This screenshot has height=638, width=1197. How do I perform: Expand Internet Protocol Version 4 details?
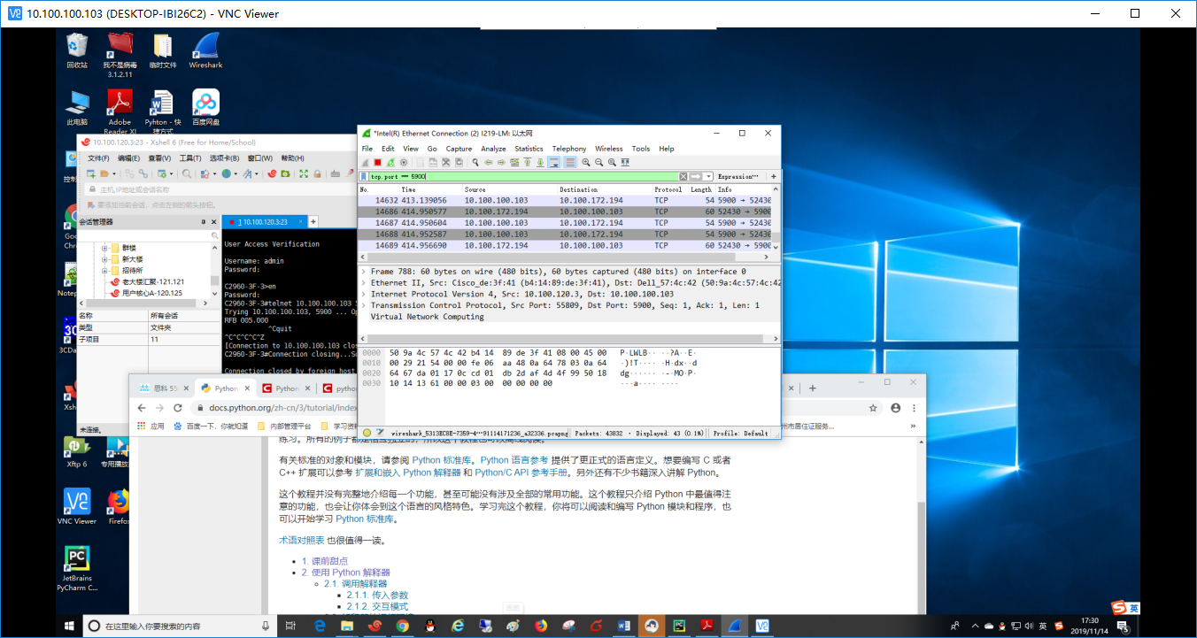(x=362, y=294)
